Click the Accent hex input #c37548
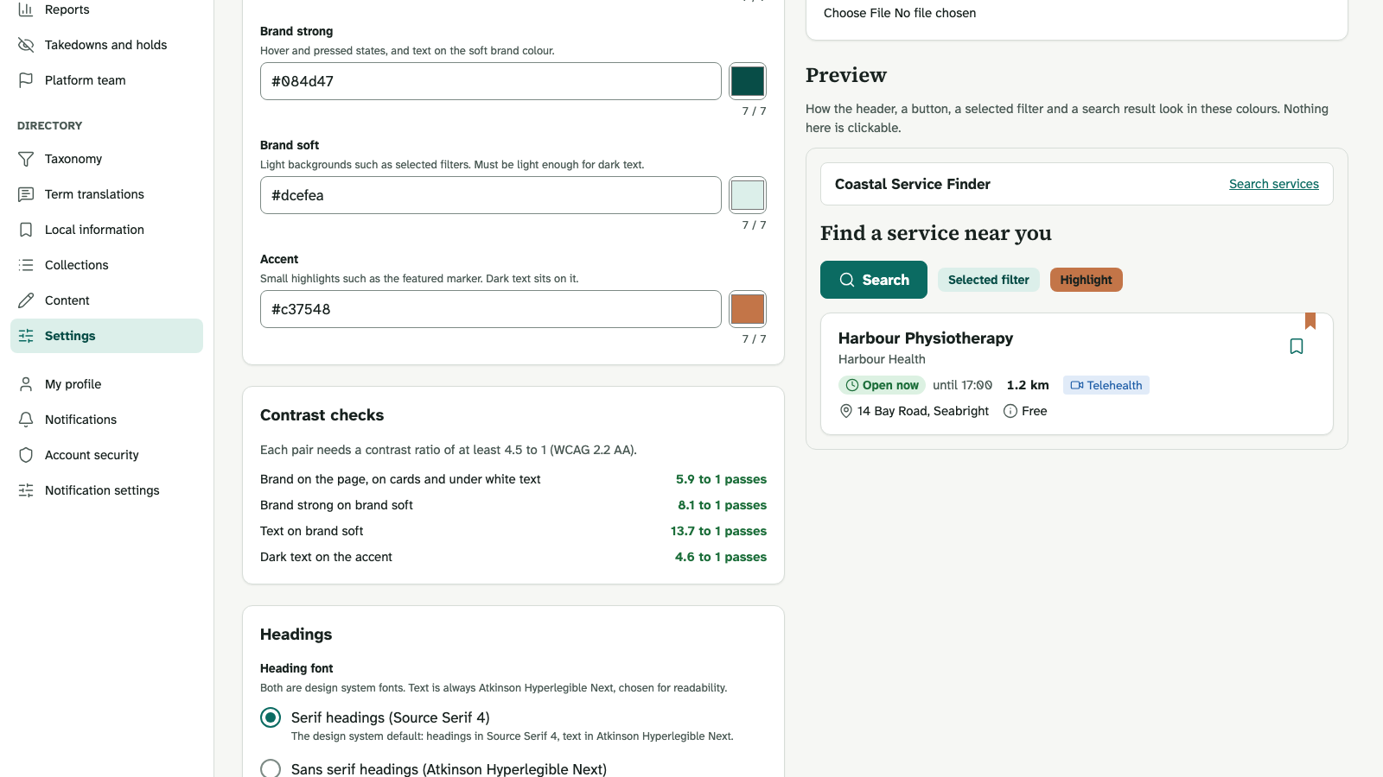This screenshot has width=1383, height=777. coord(491,309)
